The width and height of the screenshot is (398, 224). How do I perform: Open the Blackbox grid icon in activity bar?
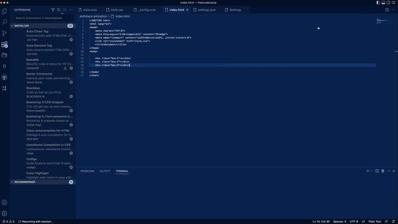click(4, 88)
